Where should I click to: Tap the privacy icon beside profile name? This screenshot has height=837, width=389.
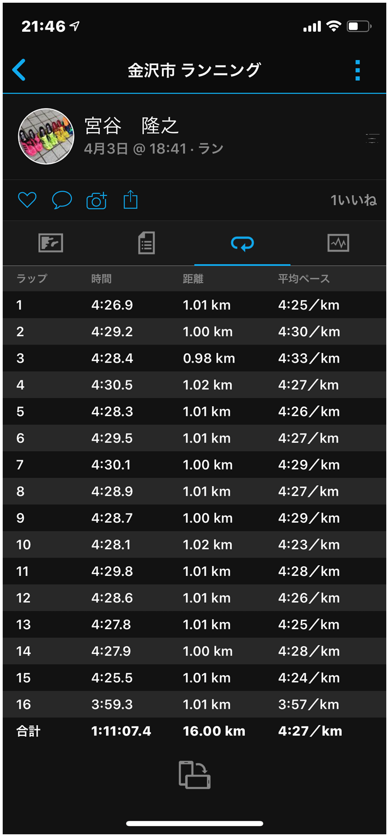[x=371, y=139]
